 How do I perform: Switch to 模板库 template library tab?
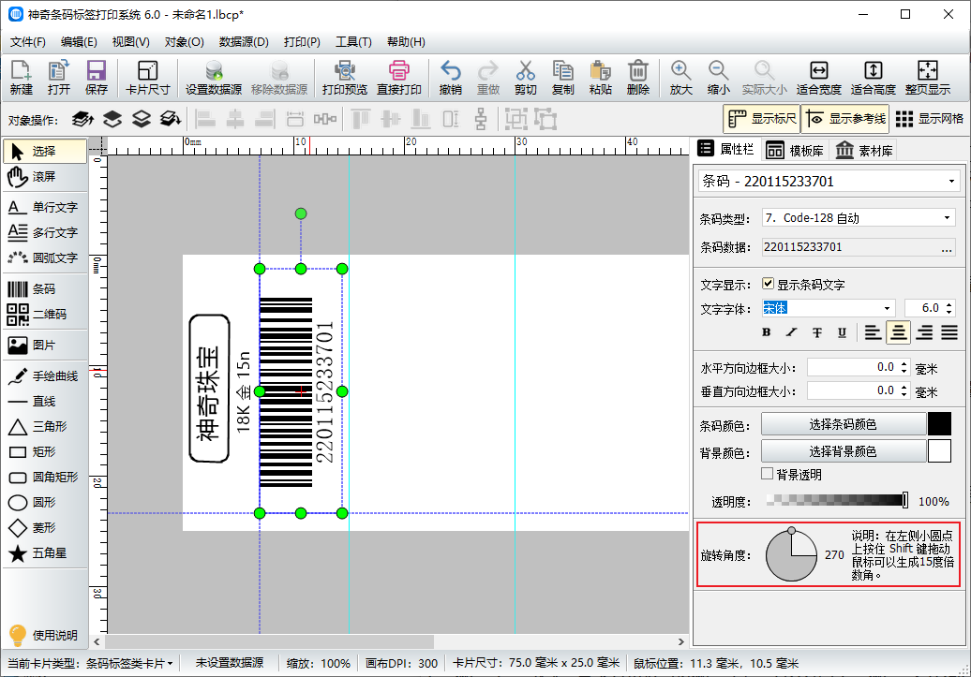tap(795, 151)
